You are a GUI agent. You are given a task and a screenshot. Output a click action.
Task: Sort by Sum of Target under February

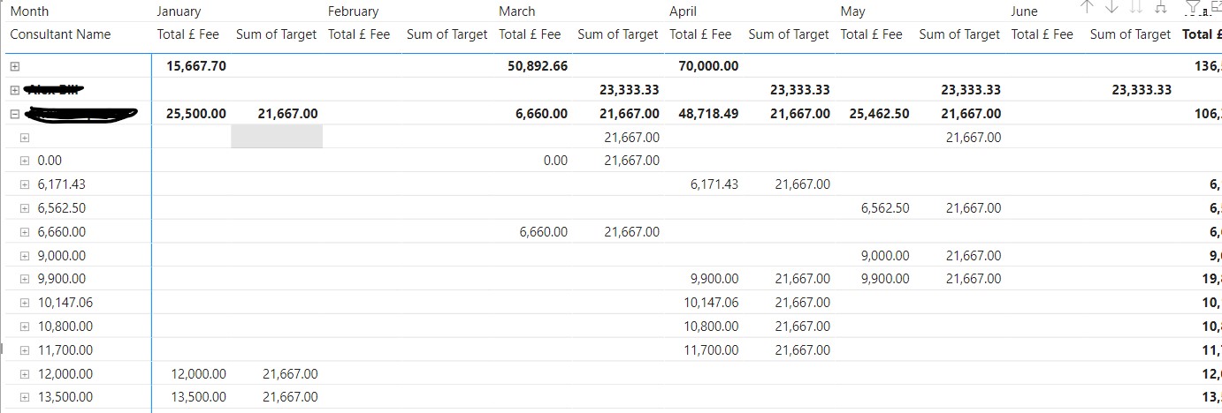[447, 34]
